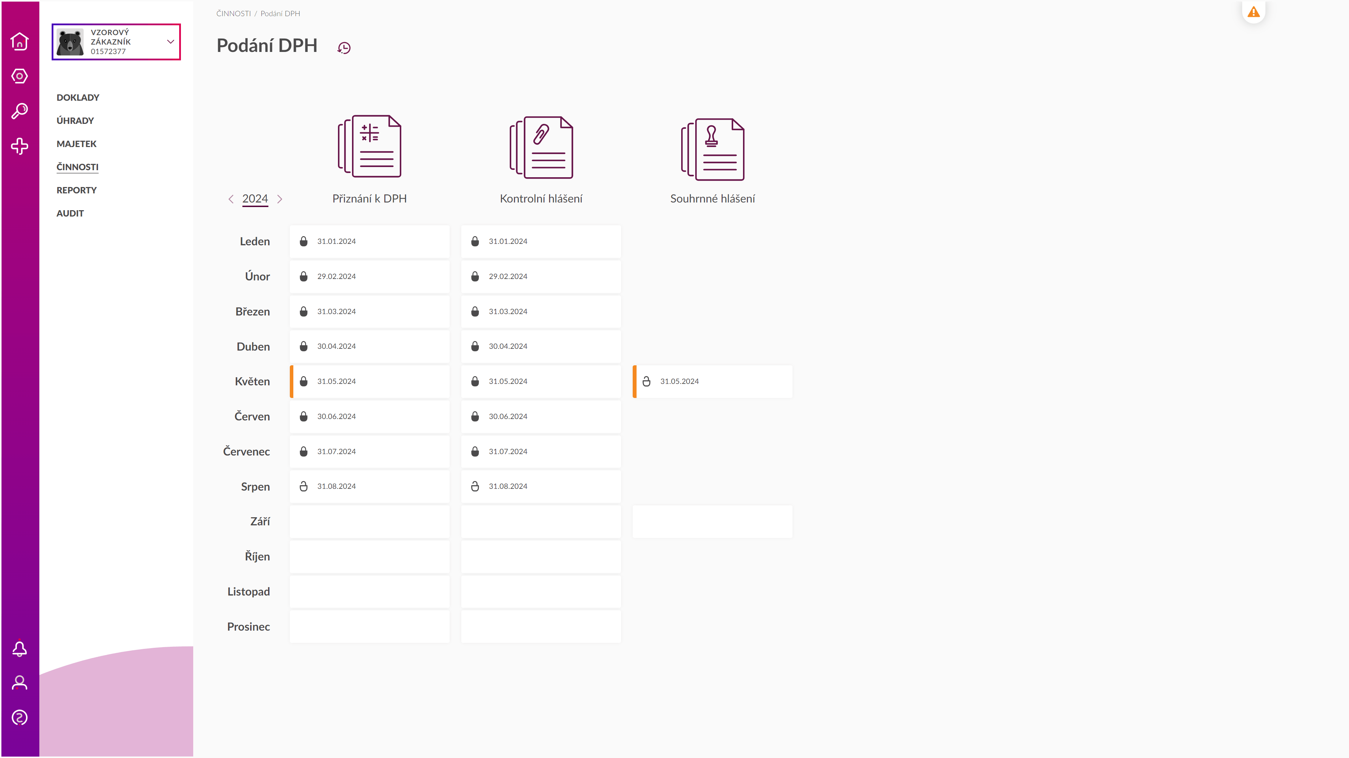Toggle lock on Červen Kontrolní hlášení
Viewport: 1349px width, 758px height.
[475, 417]
